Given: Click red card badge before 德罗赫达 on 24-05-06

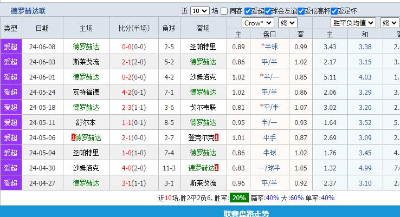Looking at the screenshot, I should [73, 137].
